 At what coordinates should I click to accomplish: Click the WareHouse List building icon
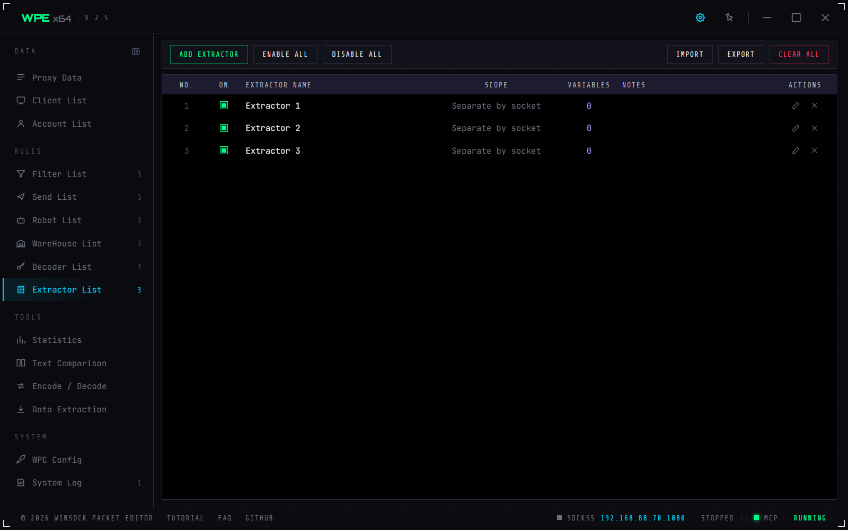point(21,243)
